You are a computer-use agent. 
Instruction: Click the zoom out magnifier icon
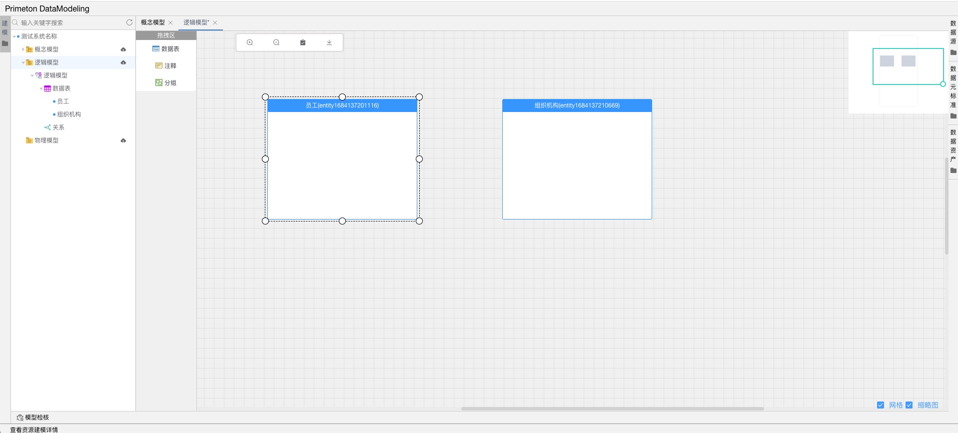pos(276,42)
